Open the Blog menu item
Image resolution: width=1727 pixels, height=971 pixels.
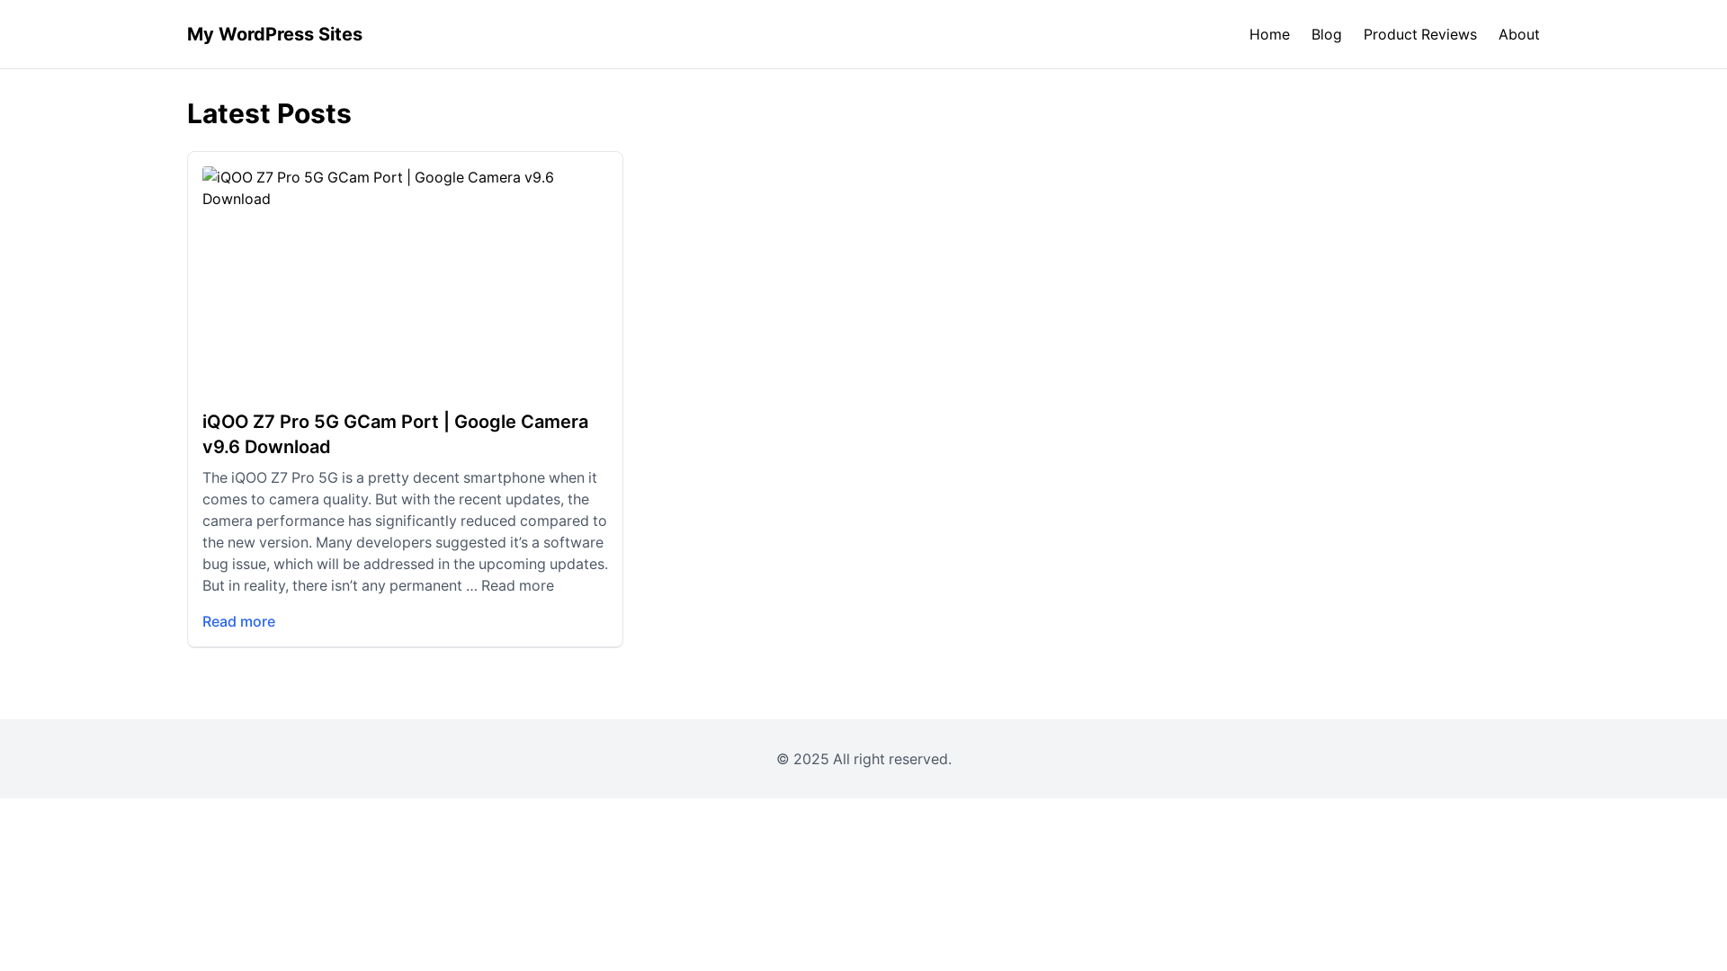coord(1326,34)
